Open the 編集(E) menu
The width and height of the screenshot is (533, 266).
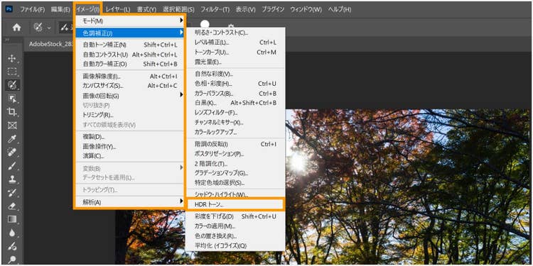(60, 9)
